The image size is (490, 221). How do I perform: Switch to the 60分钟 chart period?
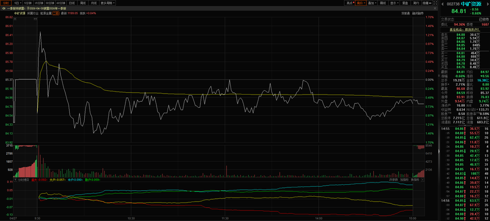tap(61, 3)
